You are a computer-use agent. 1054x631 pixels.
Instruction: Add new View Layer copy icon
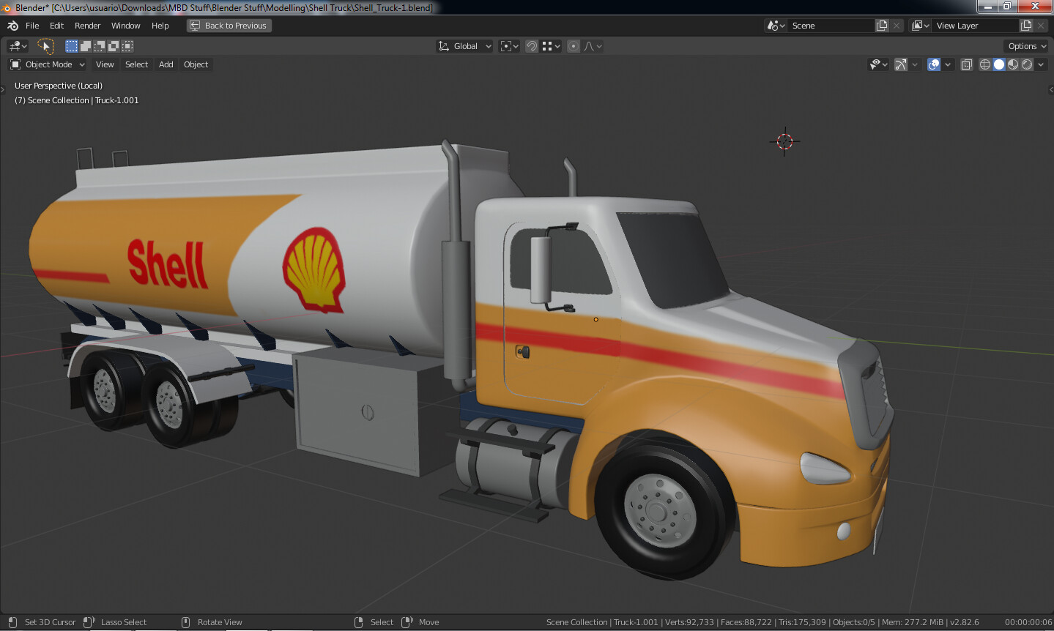click(1026, 26)
